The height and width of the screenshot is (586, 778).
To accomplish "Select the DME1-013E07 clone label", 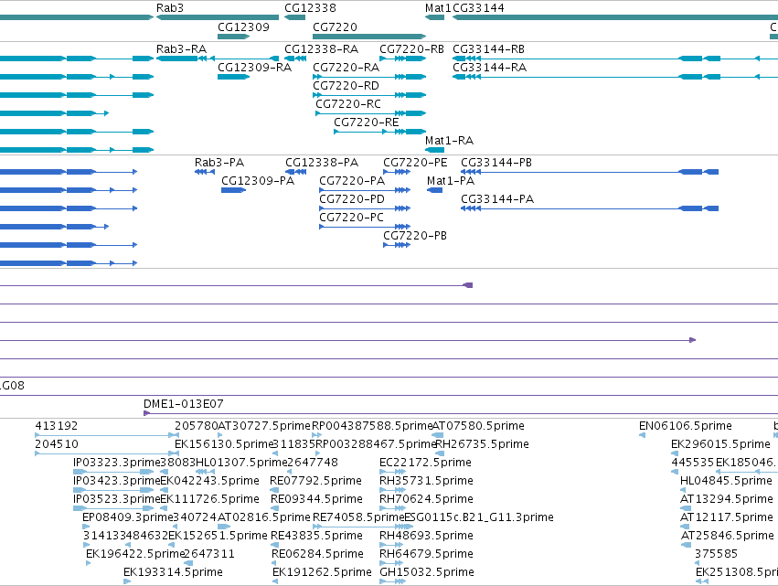I will pos(184,404).
